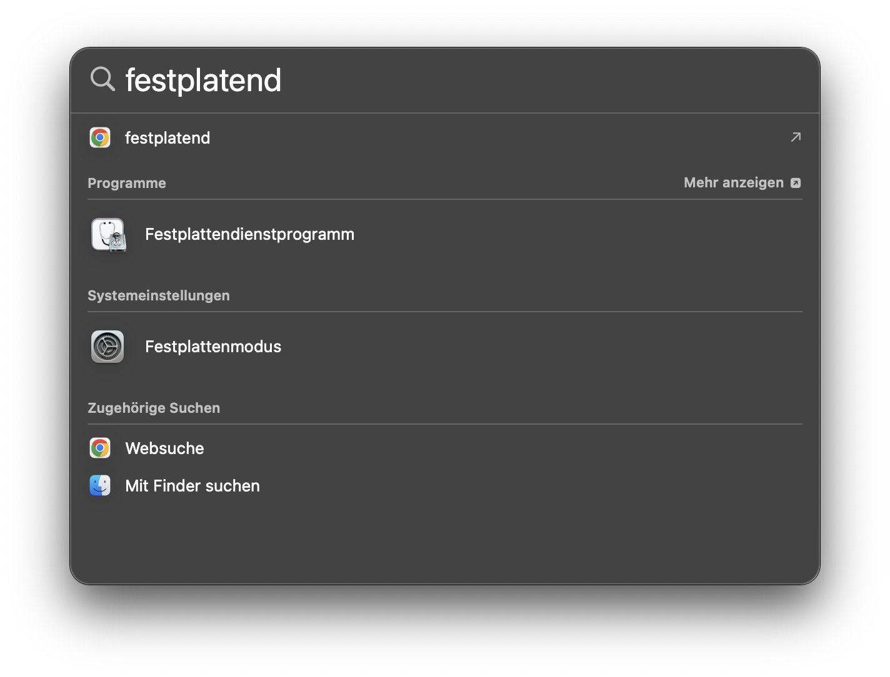
Task: Click the Zugehörige Suchen section header
Action: [x=154, y=407]
